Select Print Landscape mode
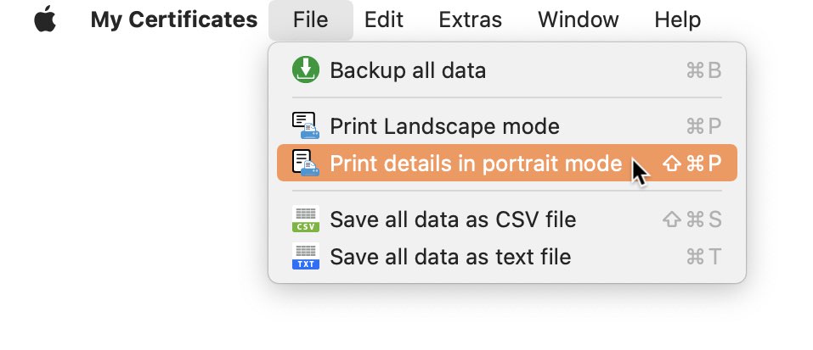 click(x=507, y=125)
